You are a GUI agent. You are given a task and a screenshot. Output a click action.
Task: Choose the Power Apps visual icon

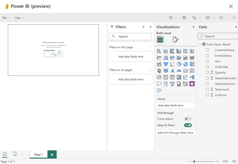coord(192,84)
